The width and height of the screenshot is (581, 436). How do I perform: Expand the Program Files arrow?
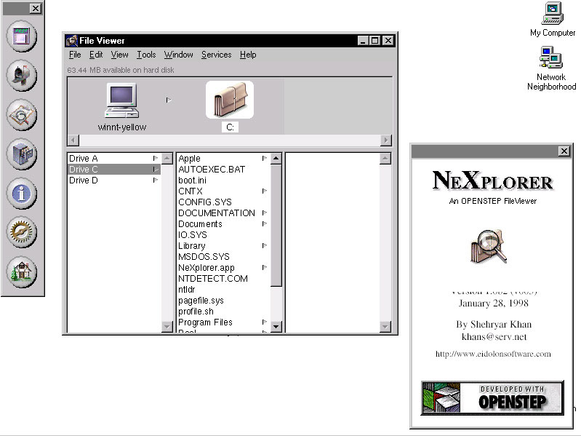(265, 322)
